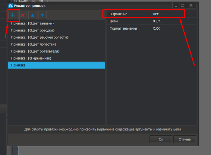Select binding ${Переменная}
The height and width of the screenshot is (155, 211).
pyautogui.click(x=31, y=58)
